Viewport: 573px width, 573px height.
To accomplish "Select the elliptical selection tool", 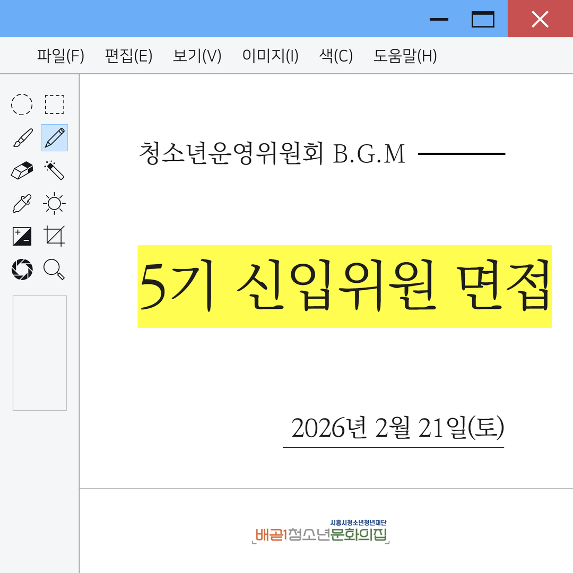I will click(x=22, y=105).
